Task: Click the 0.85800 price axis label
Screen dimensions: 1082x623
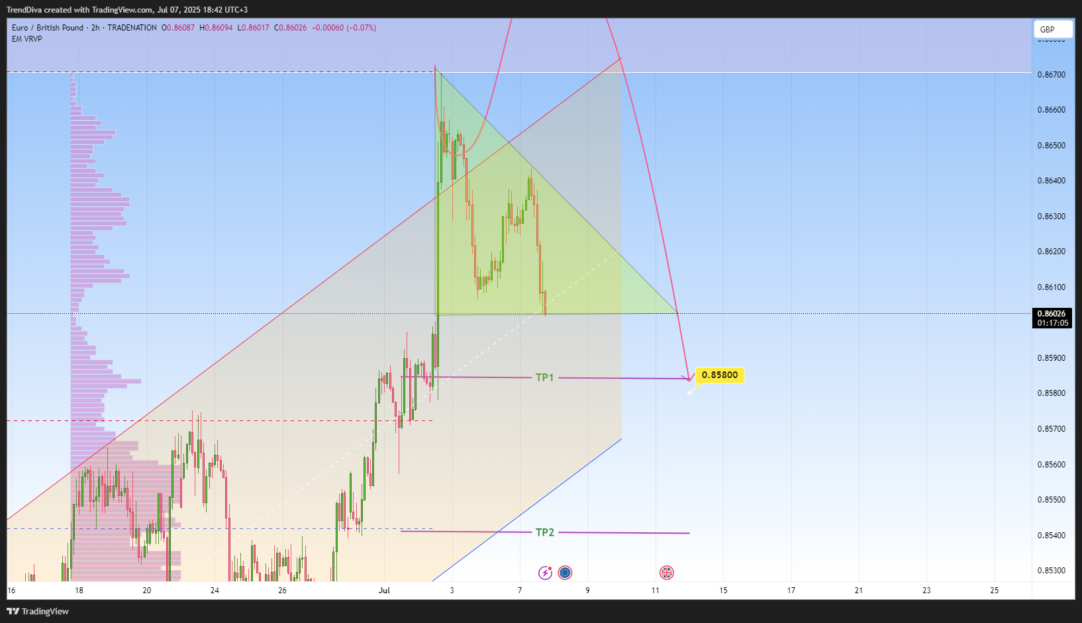Action: pos(1052,393)
